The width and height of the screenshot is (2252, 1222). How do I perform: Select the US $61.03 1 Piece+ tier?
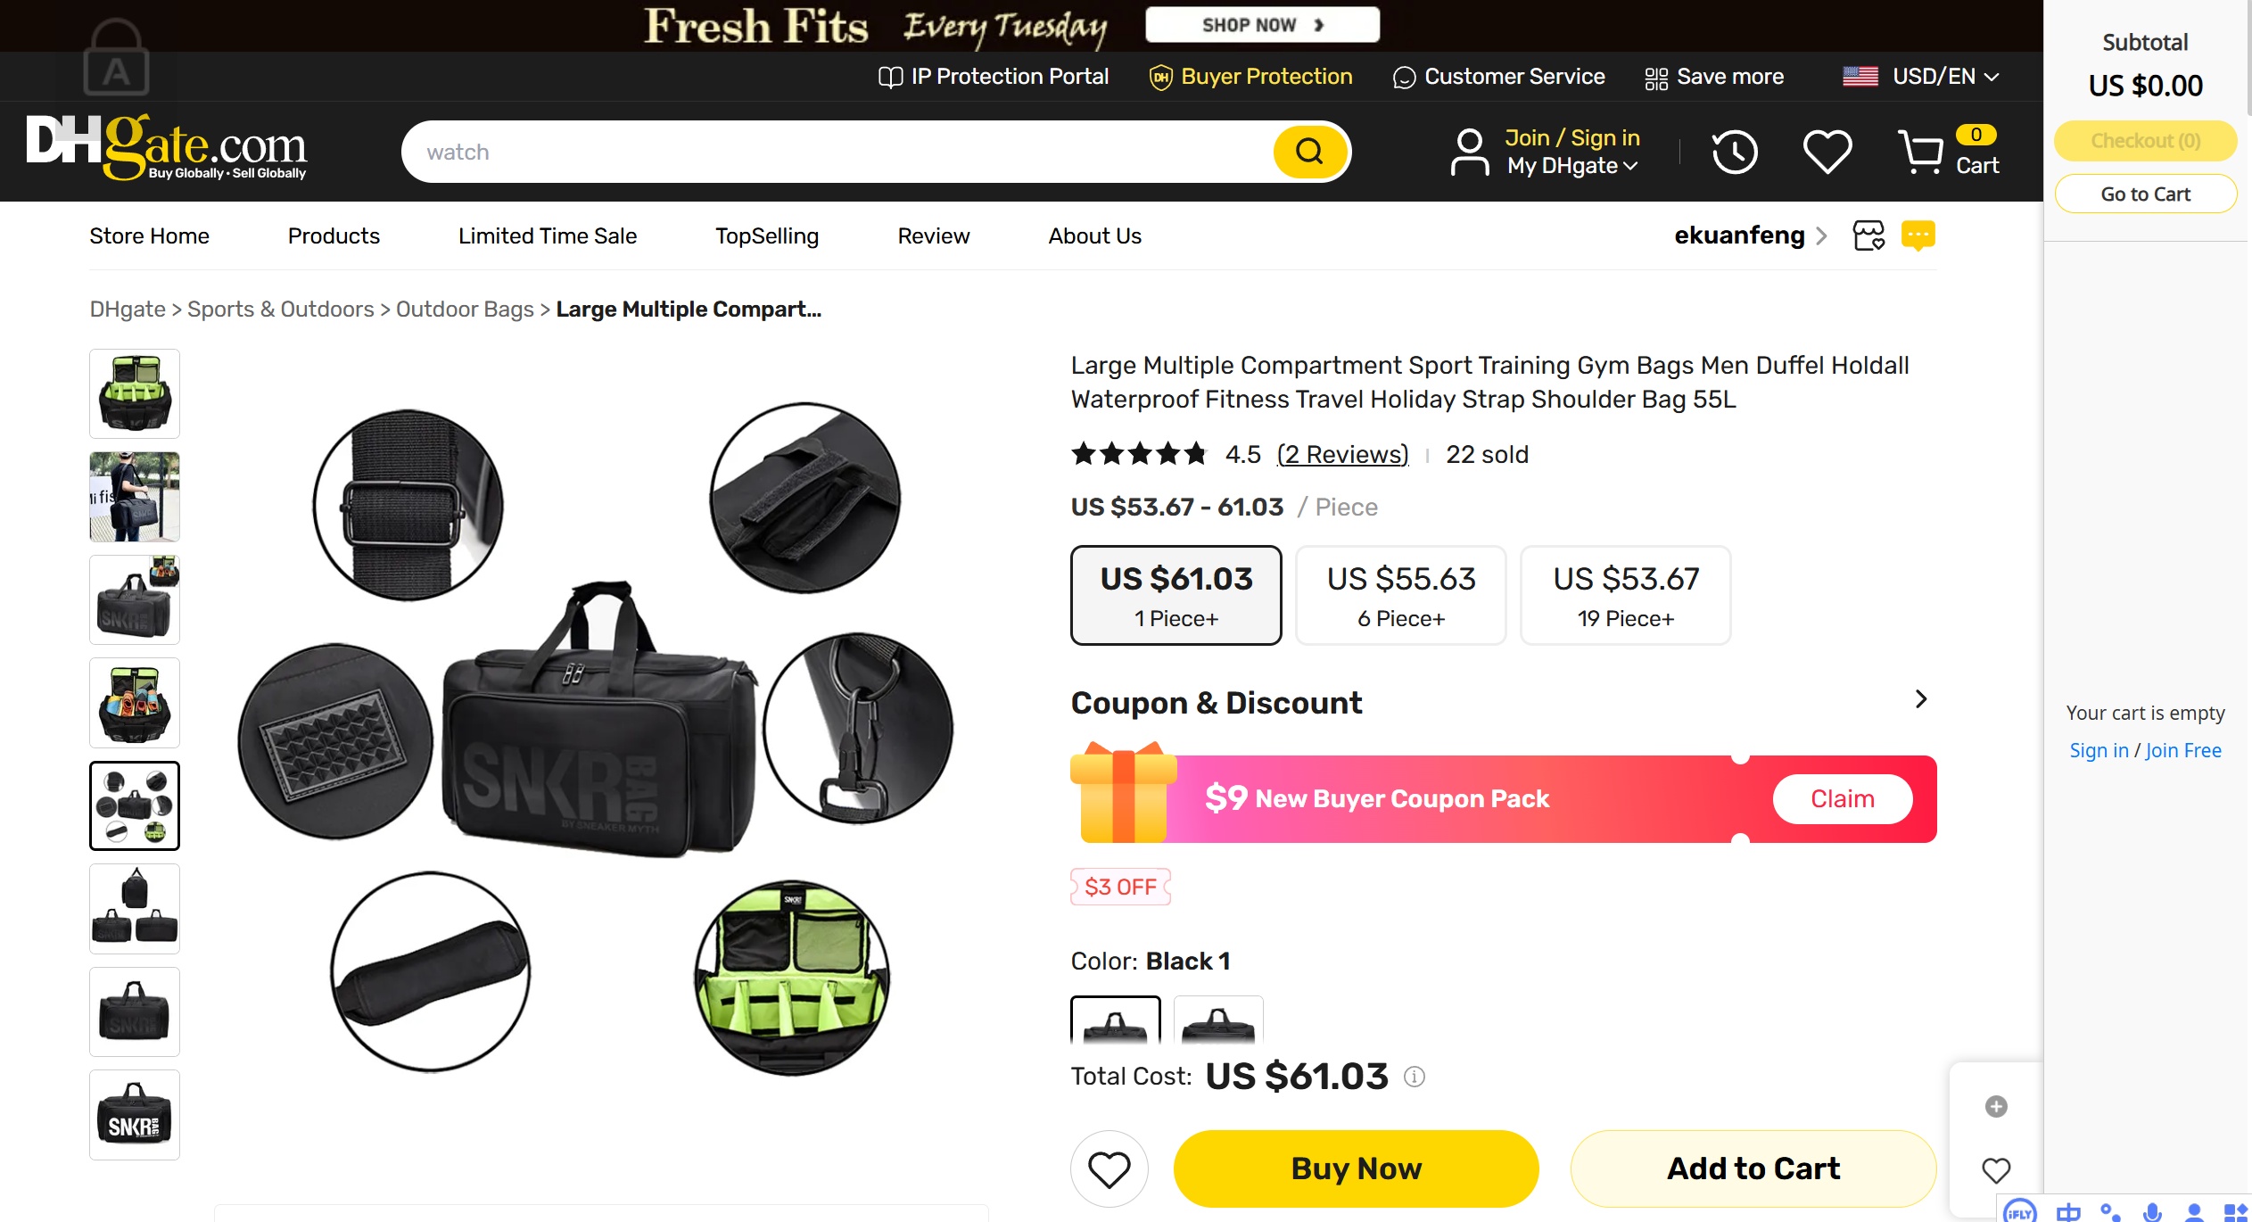pyautogui.click(x=1175, y=595)
